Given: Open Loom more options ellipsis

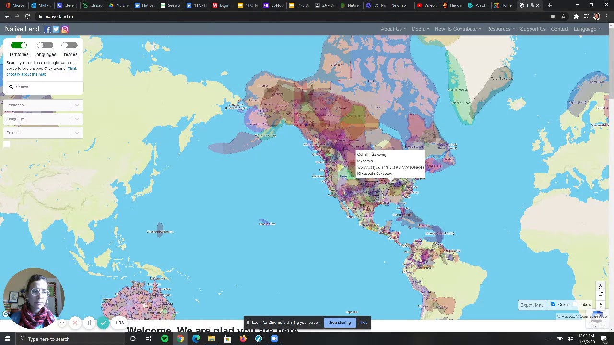Looking at the screenshot, I should point(62,323).
